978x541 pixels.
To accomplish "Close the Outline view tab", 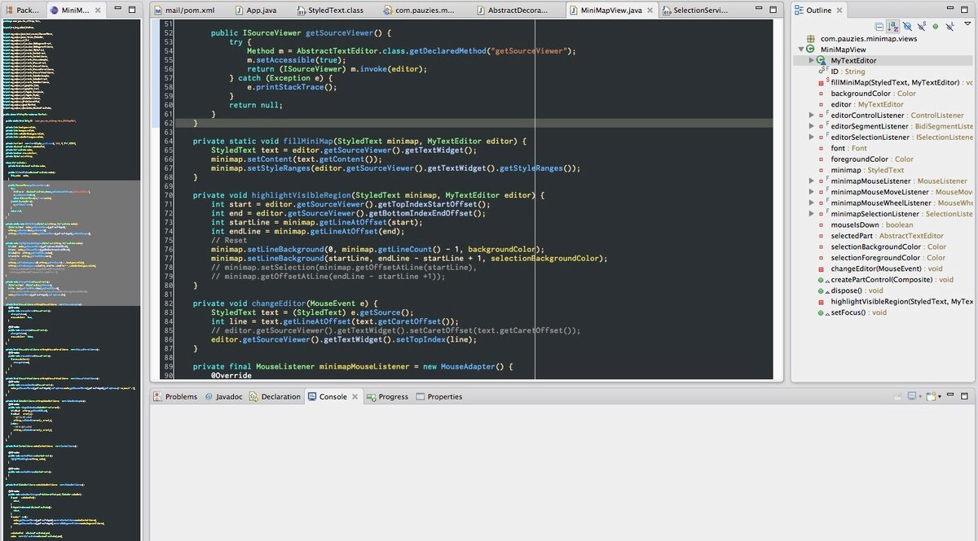I will 839,11.
